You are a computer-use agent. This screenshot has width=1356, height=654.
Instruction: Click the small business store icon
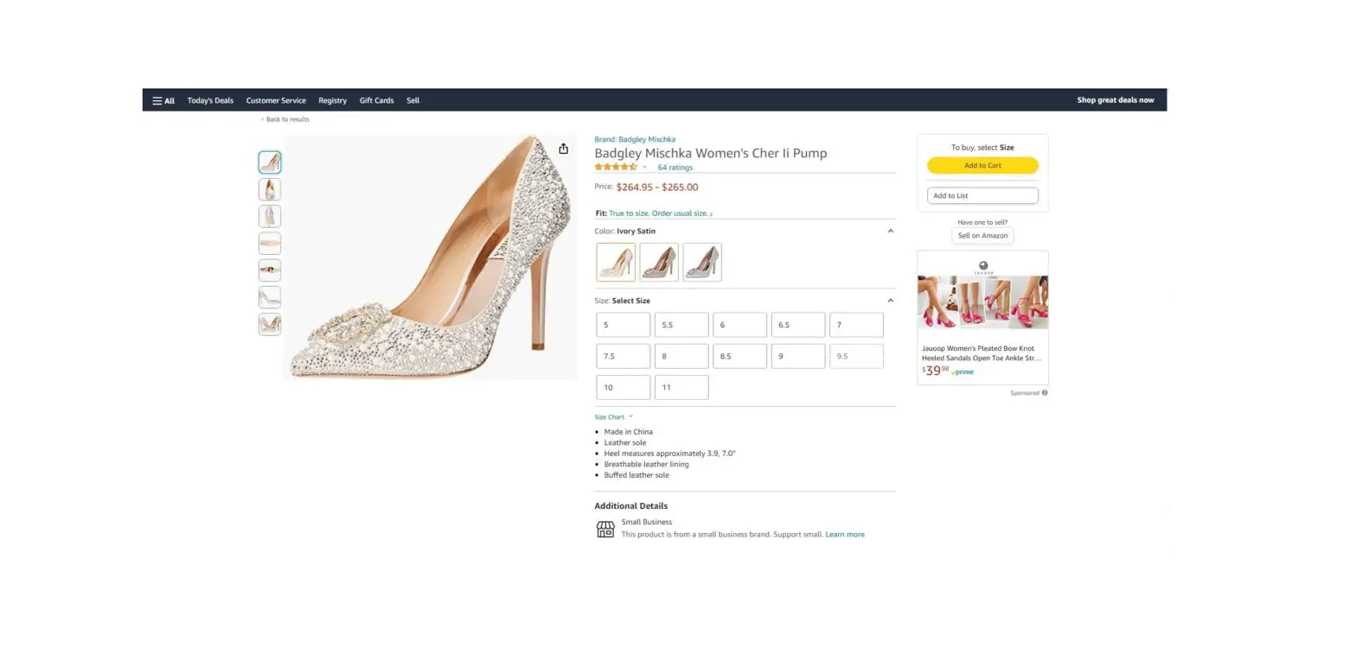(x=605, y=529)
